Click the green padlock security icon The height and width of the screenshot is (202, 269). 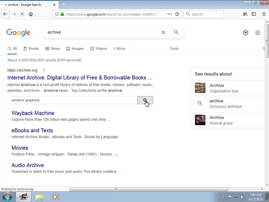(62, 14)
